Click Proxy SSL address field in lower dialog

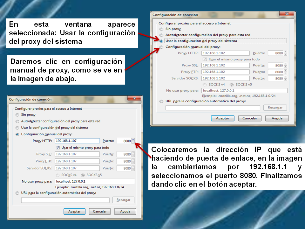tap(77, 154)
